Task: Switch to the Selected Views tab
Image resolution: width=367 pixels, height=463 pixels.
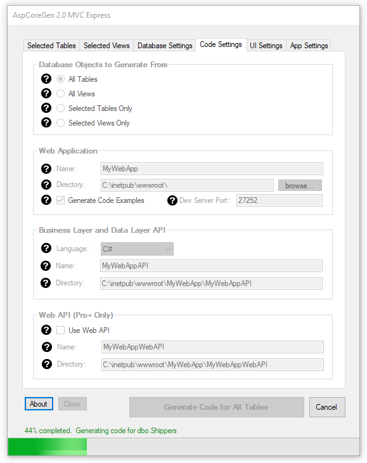Action: point(106,46)
